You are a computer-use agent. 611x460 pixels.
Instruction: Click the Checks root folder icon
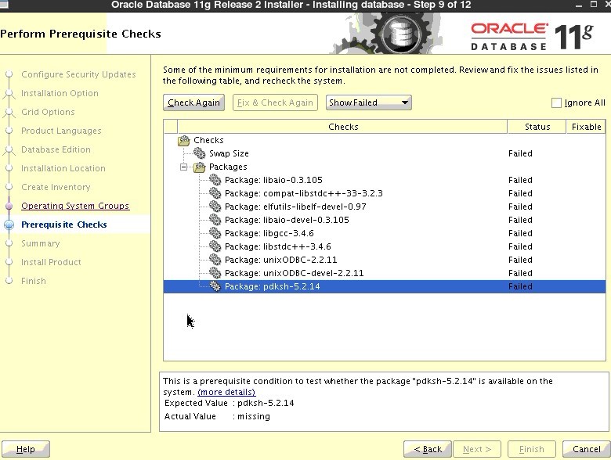pos(184,140)
